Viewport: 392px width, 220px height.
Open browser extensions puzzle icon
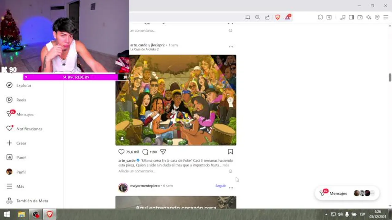click(320, 17)
